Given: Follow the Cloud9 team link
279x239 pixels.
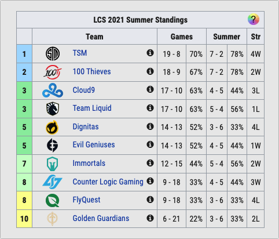Looking at the screenshot, I should pos(84,90).
